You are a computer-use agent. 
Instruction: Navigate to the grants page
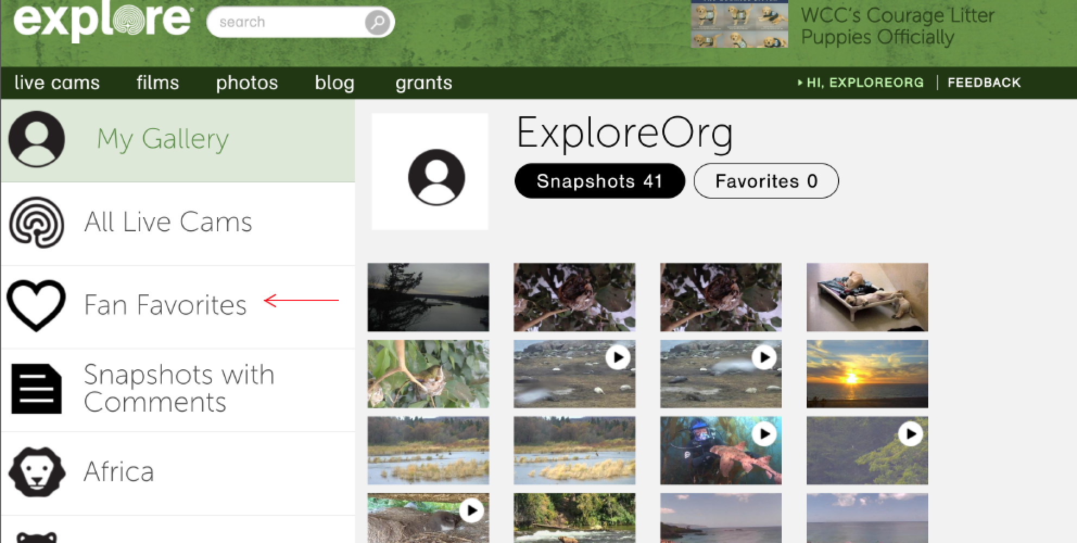point(424,83)
